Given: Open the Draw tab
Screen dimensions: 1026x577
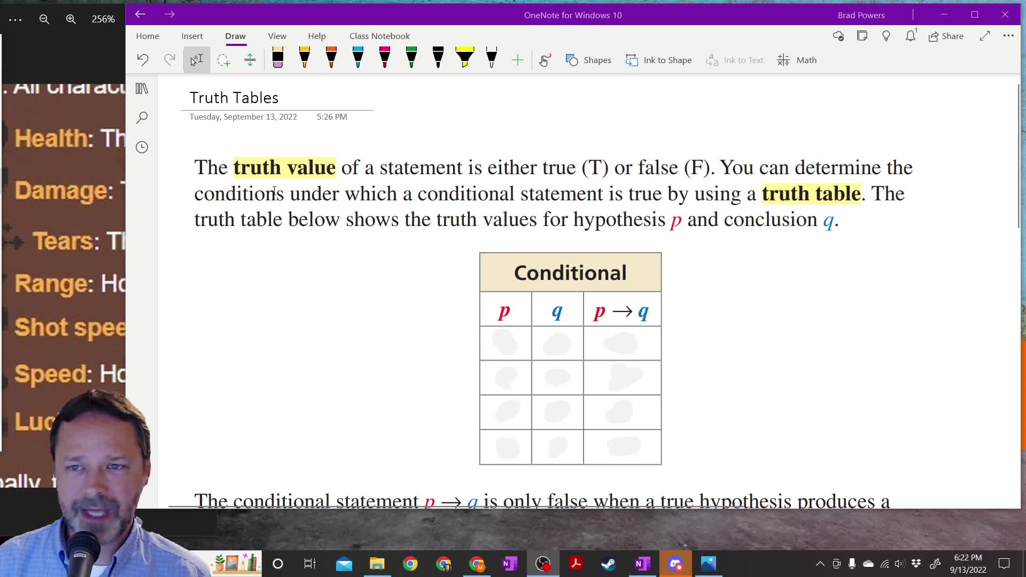Looking at the screenshot, I should click(x=235, y=36).
